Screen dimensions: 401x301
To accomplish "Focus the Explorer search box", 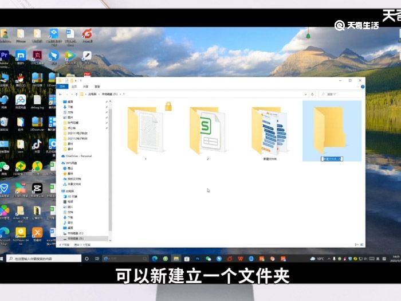I will pos(341,94).
